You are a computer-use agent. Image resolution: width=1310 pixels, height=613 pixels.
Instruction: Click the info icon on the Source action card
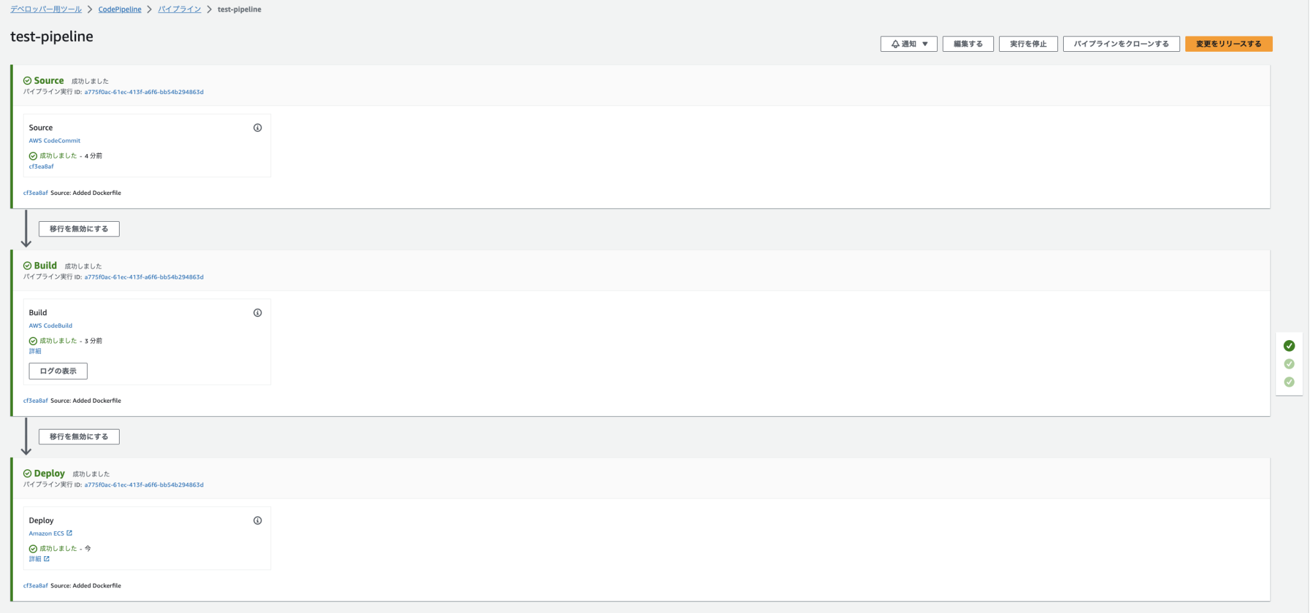258,128
